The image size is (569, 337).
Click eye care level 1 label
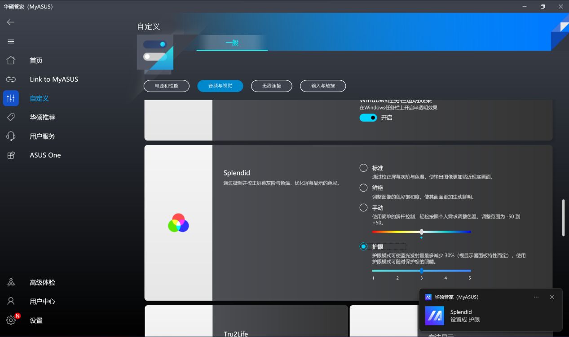pyautogui.click(x=373, y=278)
